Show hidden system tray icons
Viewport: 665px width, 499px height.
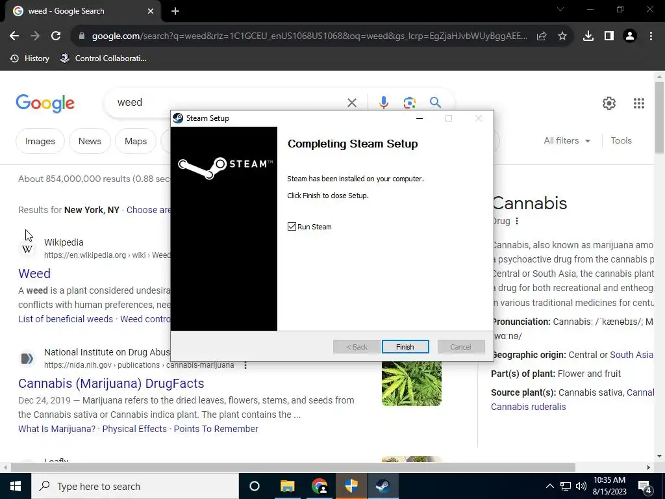[x=549, y=486]
